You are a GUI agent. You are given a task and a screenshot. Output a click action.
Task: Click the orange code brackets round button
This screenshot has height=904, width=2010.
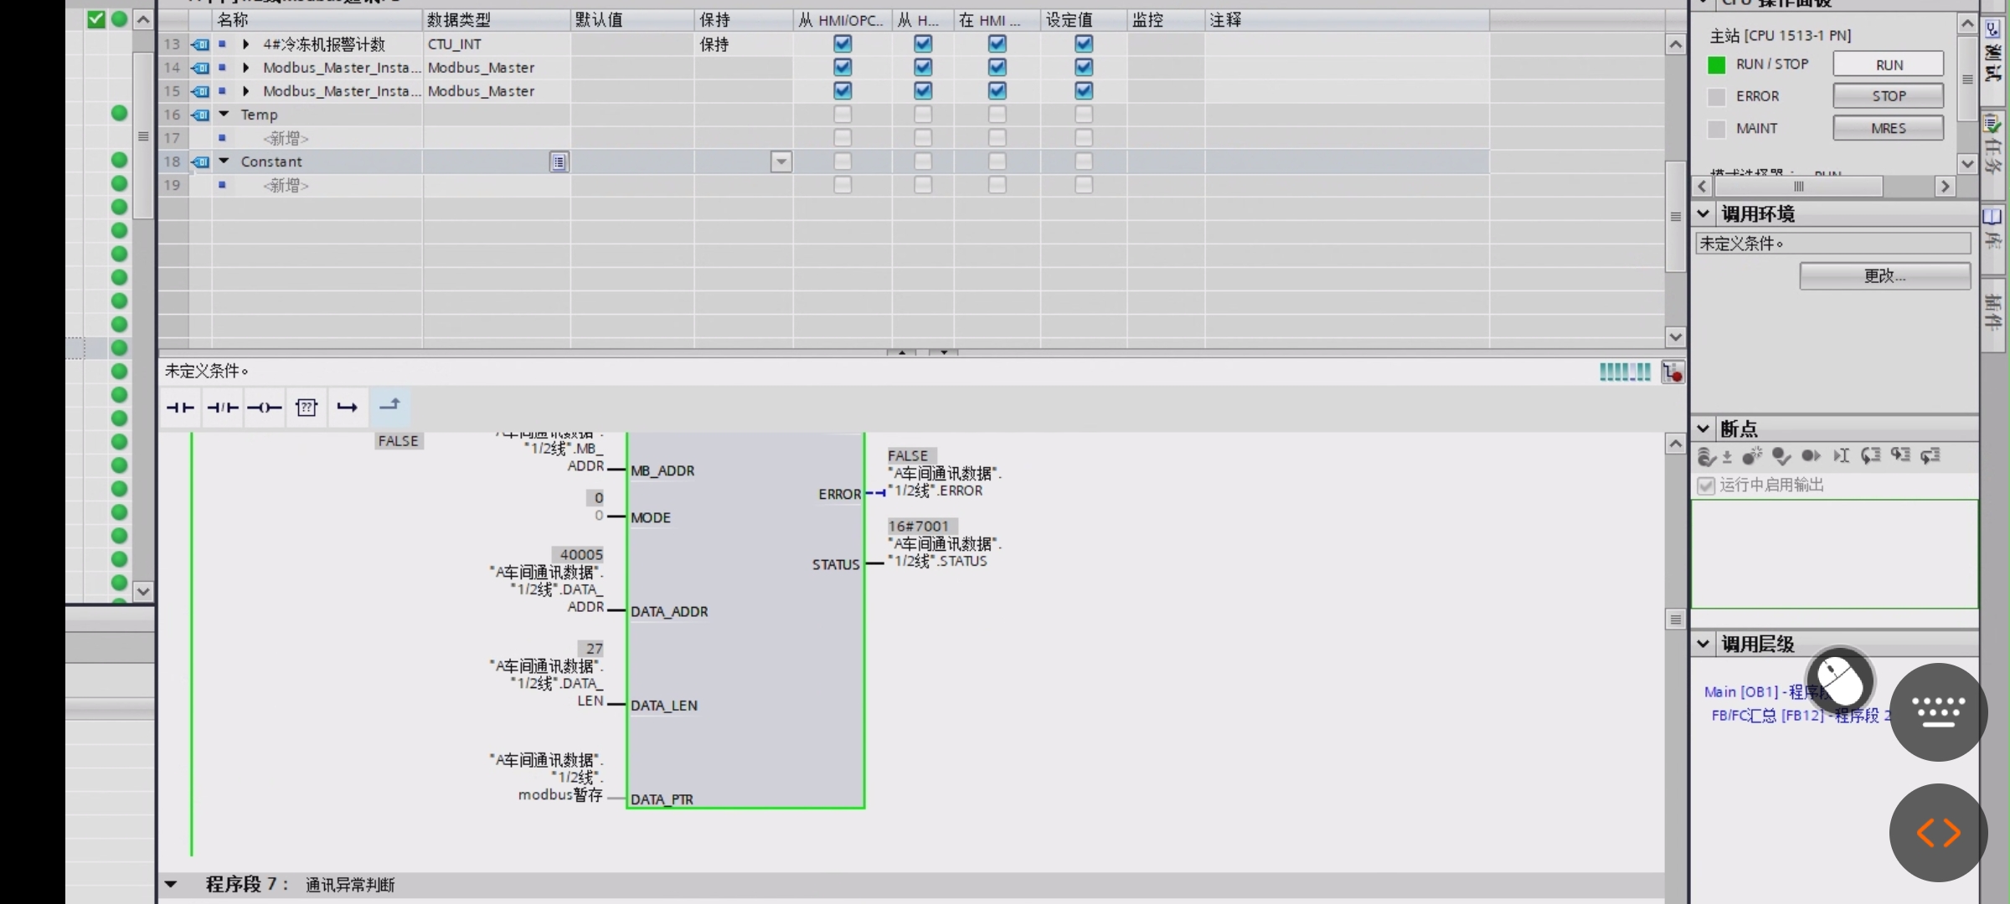[x=1937, y=833]
